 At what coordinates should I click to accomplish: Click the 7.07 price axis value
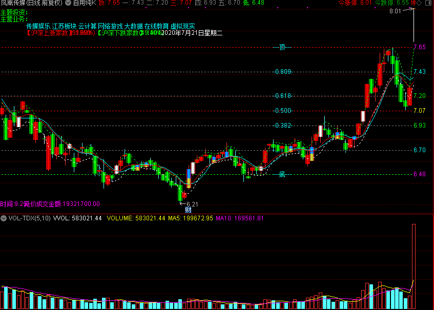point(420,111)
